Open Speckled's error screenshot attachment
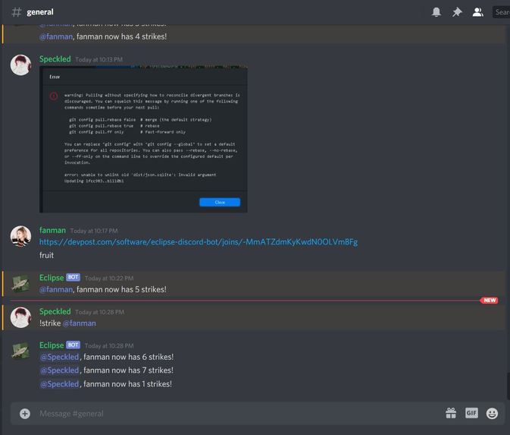The height and width of the screenshot is (435, 510). click(x=143, y=140)
